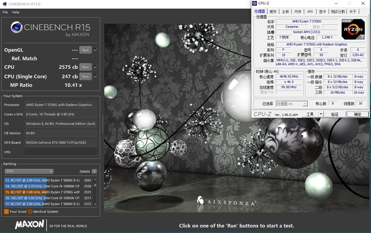Switch to the SPD tab in CPU-Z

(310, 12)
